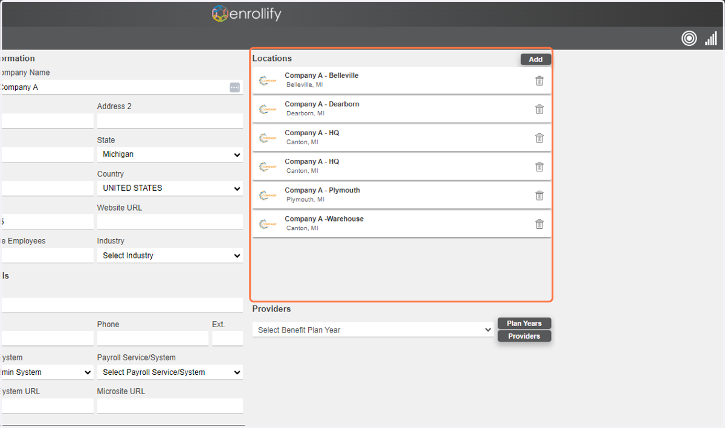The image size is (725, 428).
Task: Open the Country dropdown showing UNITED STATES
Action: coord(170,188)
